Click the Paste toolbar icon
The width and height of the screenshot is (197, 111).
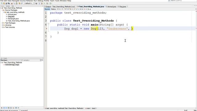17,3
